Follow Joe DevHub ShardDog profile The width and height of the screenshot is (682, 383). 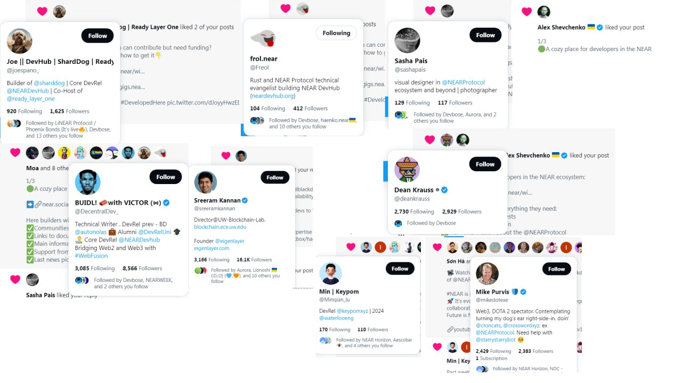pyautogui.click(x=98, y=36)
